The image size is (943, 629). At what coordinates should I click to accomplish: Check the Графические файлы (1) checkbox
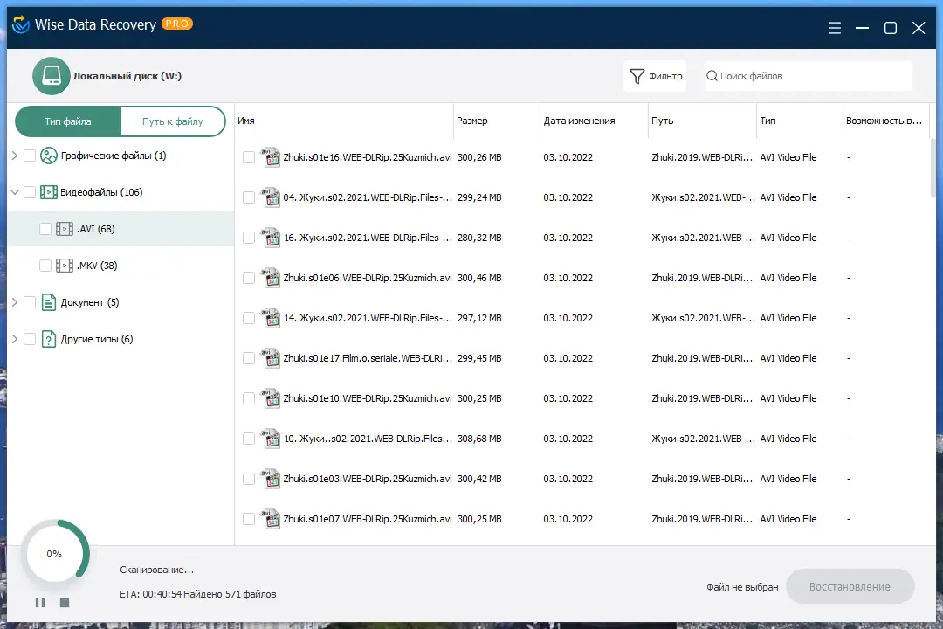click(x=30, y=156)
